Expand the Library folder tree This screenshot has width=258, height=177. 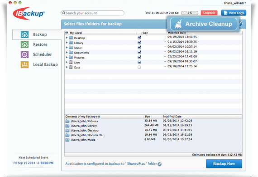(67, 43)
